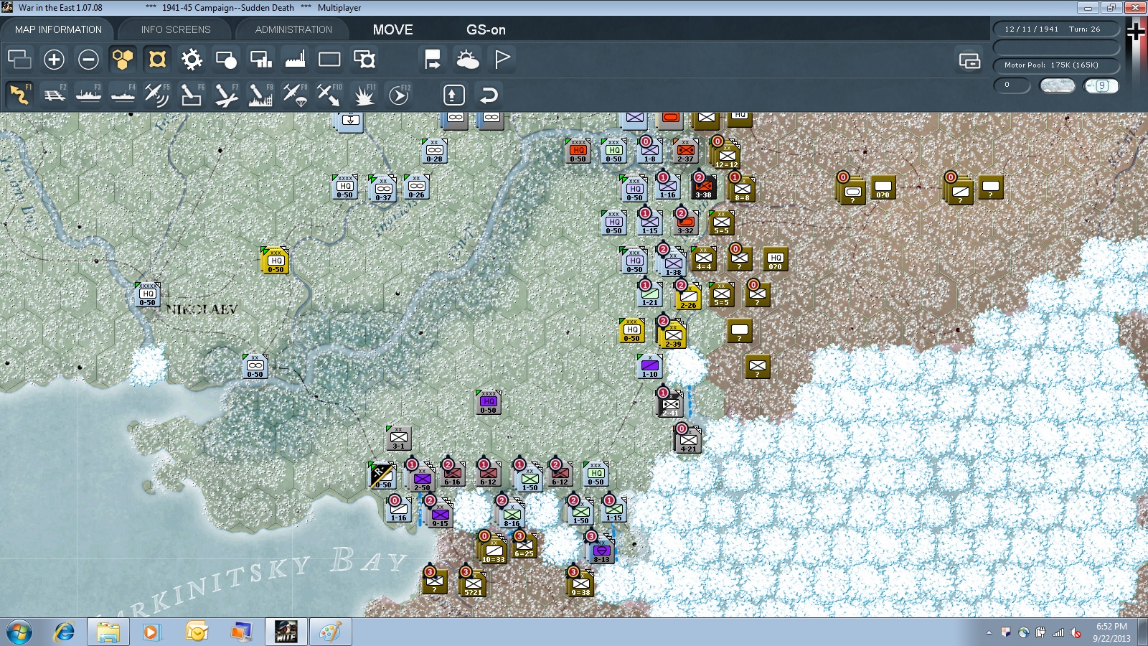Select rail movement mode F2
Viewport: 1148px width, 646px height.
click(55, 95)
